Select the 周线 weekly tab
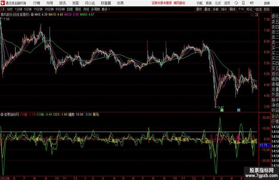 tap(78, 9)
